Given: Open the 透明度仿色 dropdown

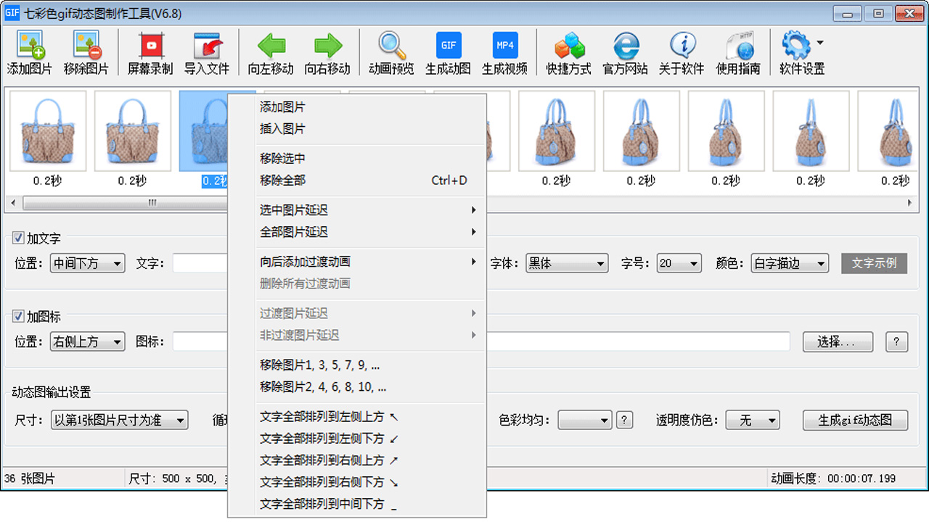Looking at the screenshot, I should pyautogui.click(x=753, y=419).
